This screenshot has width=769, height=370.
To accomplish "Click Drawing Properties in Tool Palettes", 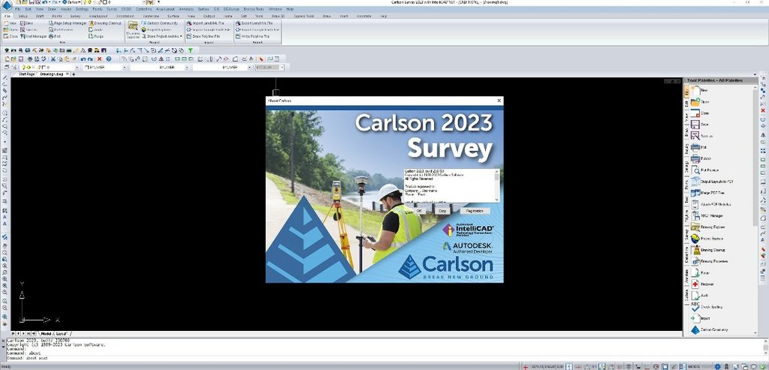I will coord(709,261).
